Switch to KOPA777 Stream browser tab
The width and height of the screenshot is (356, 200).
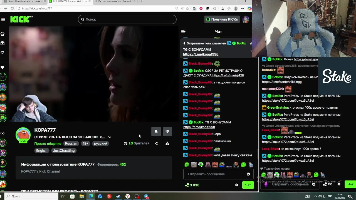point(70,1)
